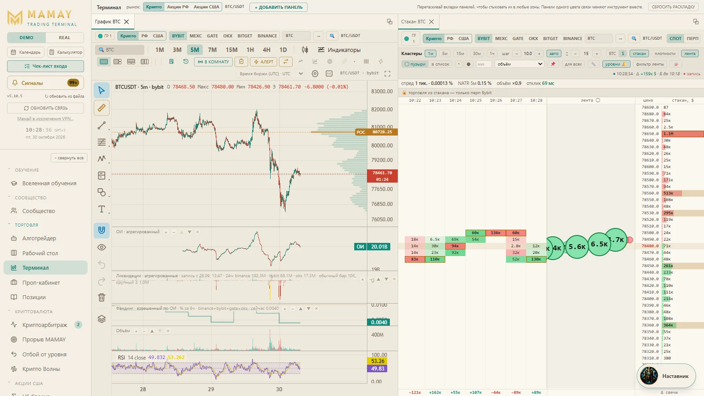Switch to DEMO account mode
The width and height of the screenshot is (704, 396).
pos(26,38)
